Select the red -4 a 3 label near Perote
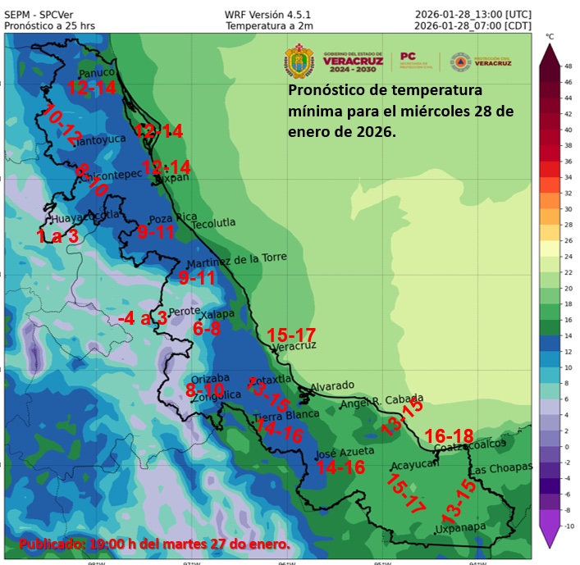The width and height of the screenshot is (580, 565). [x=143, y=317]
